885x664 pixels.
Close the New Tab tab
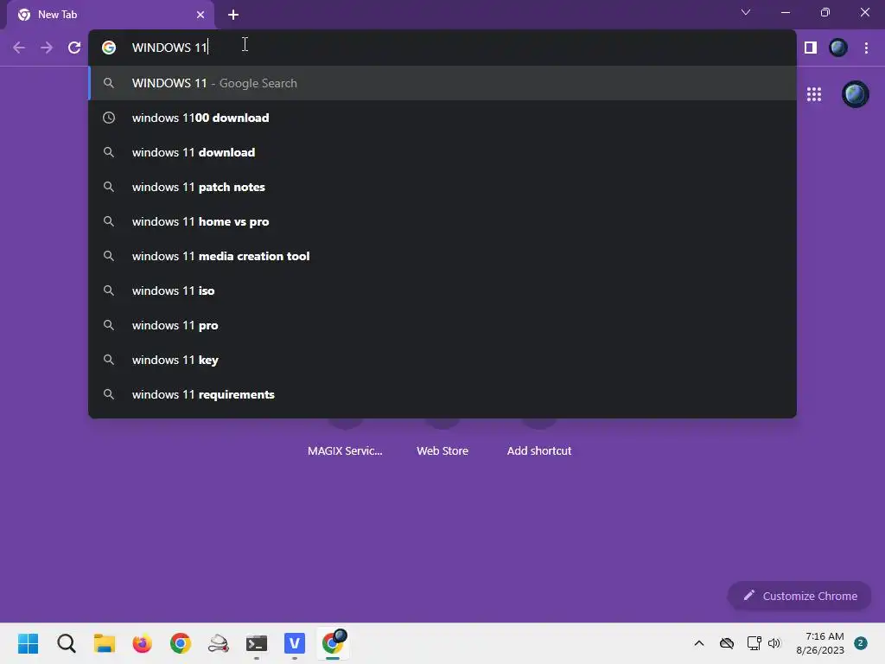pos(201,15)
